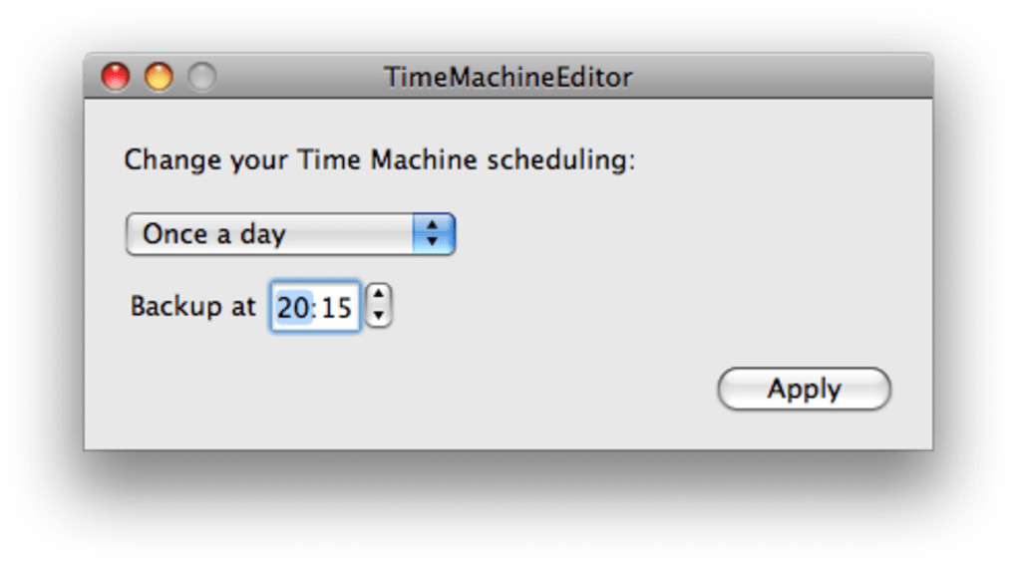Viewport: 1017px width, 565px height.
Task: Click the blue double-arrow on the schedule popup
Action: 433,234
